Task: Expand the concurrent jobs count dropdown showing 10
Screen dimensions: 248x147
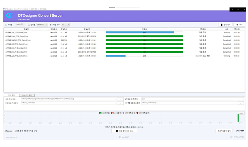Action: click(66, 24)
